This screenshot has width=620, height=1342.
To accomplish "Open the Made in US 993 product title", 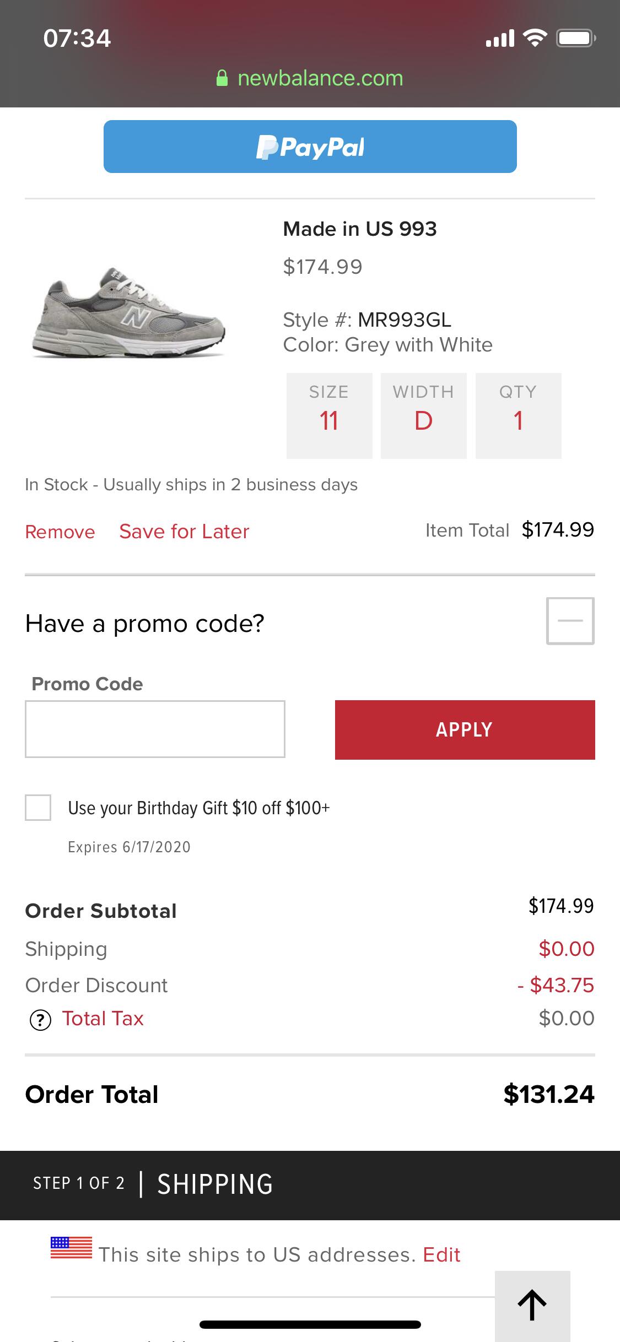I will pyautogui.click(x=360, y=229).
